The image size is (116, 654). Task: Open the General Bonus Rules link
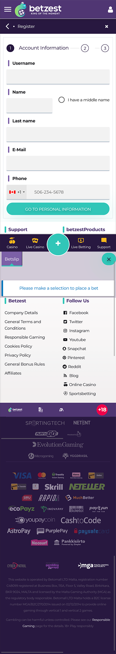(25, 364)
